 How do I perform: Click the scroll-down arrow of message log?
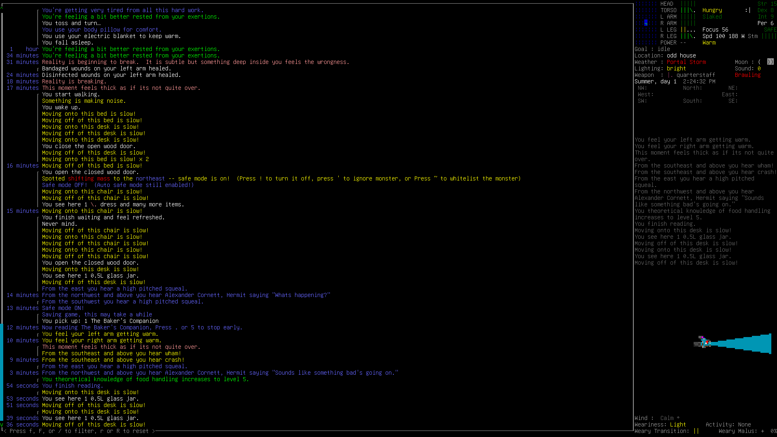(2, 424)
